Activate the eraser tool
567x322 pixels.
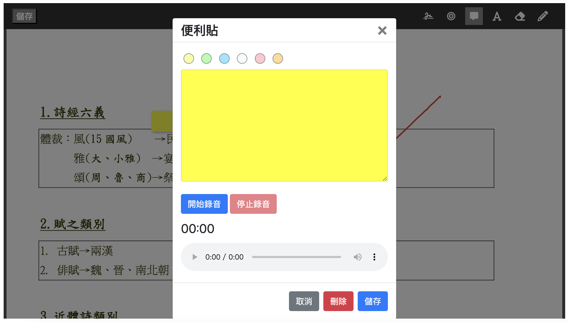(x=520, y=16)
